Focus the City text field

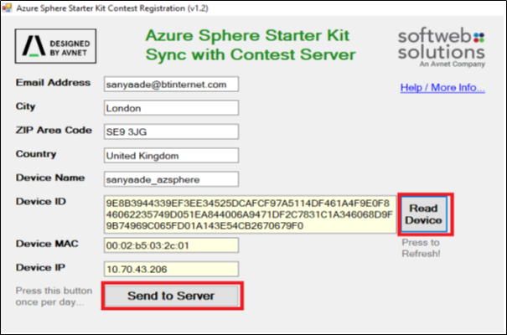coord(171,108)
